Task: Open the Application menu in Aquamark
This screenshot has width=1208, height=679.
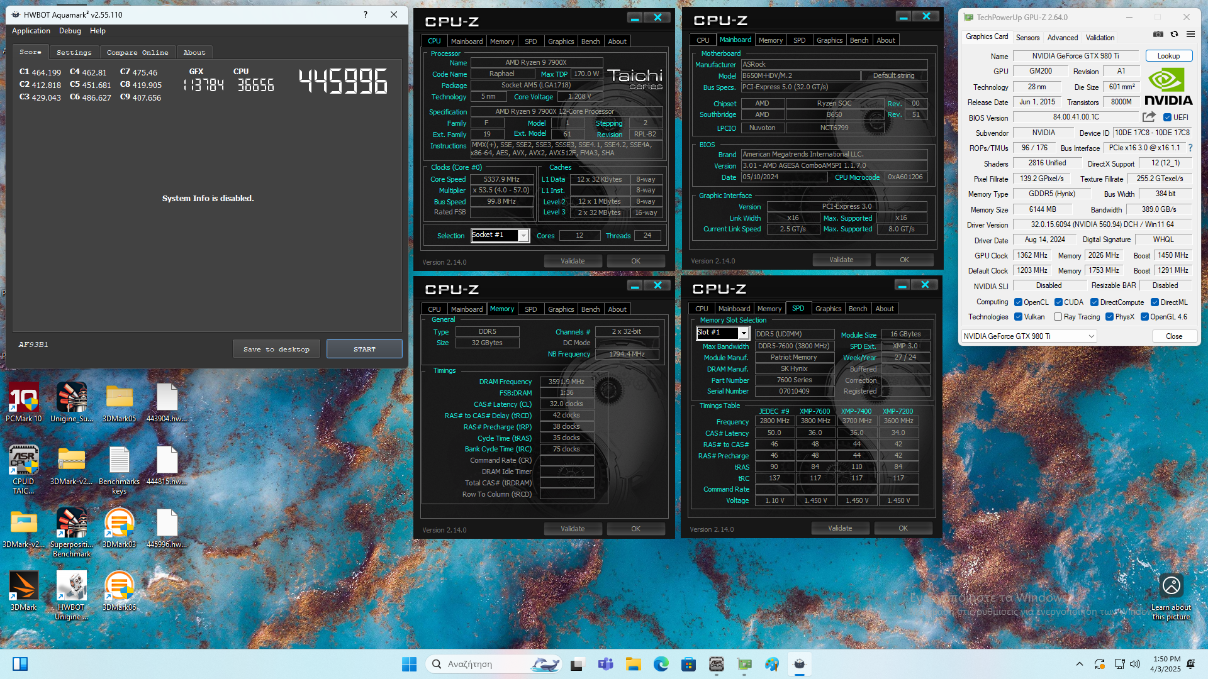Action: tap(31, 31)
